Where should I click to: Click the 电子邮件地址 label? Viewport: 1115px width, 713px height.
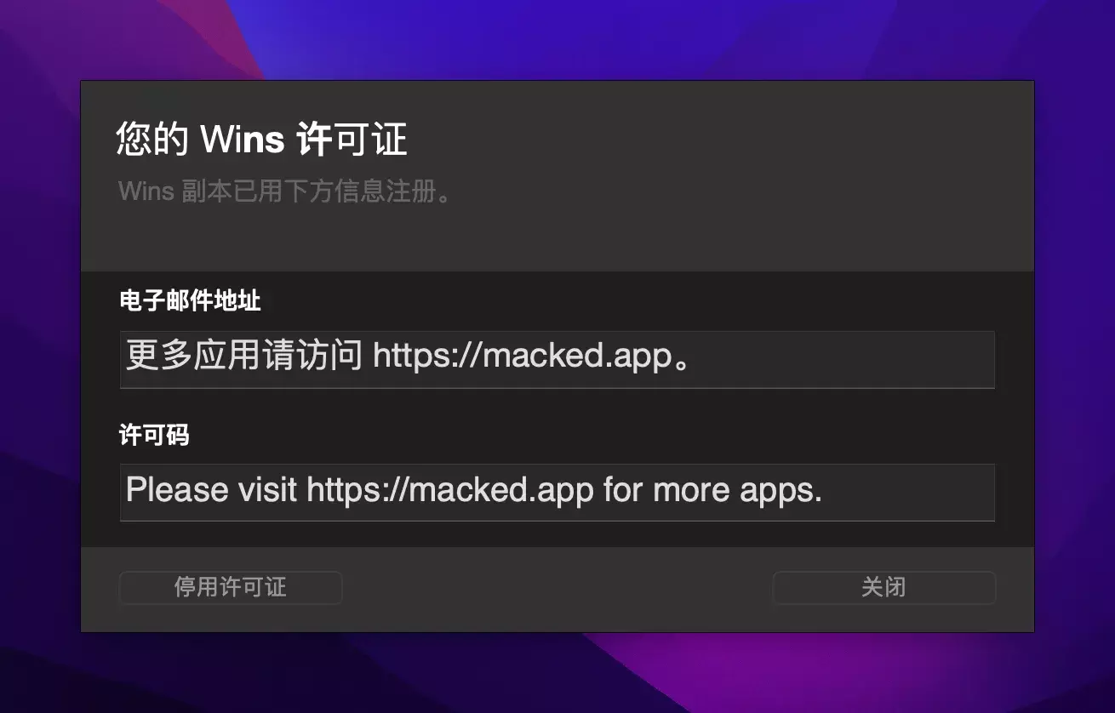[x=190, y=300]
